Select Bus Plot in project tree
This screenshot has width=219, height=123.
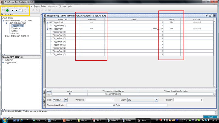point(15,33)
